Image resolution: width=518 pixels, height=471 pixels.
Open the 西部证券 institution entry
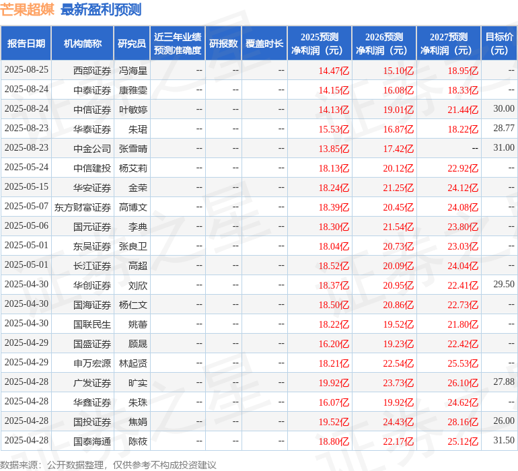(x=92, y=70)
